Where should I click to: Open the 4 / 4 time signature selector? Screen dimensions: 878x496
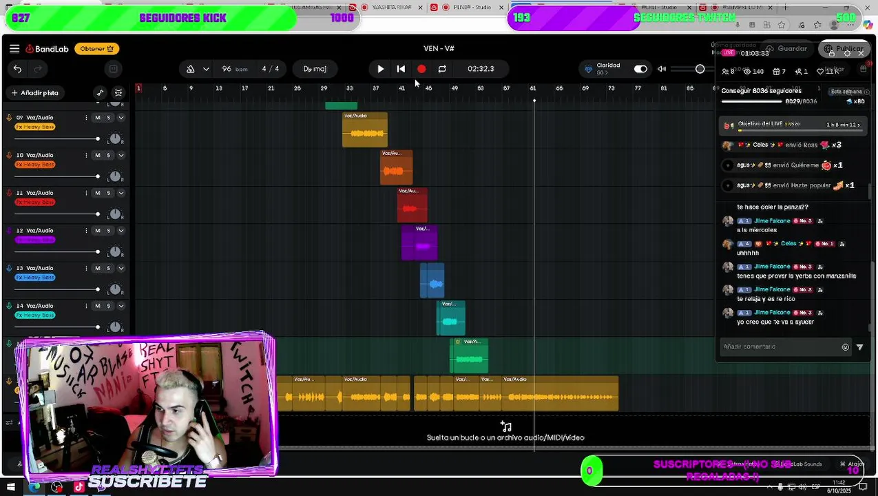pos(271,69)
